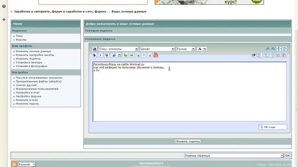
Task: Click the banner ad with 'курс!' text
Action: point(209,2)
